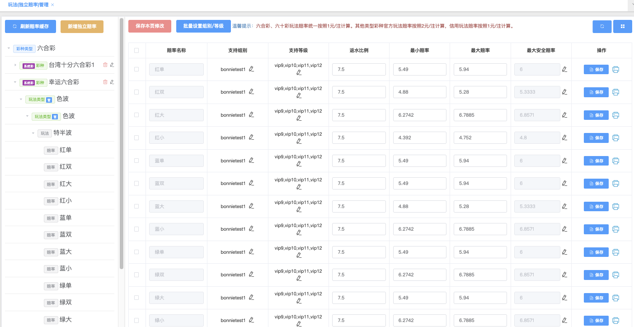Click the printer icon in 红小 row
Viewport: 634px width, 327px height.
point(615,137)
